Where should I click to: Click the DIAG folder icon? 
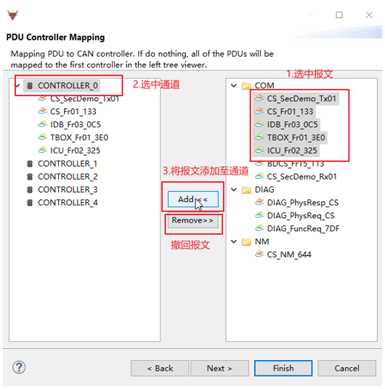[246, 190]
